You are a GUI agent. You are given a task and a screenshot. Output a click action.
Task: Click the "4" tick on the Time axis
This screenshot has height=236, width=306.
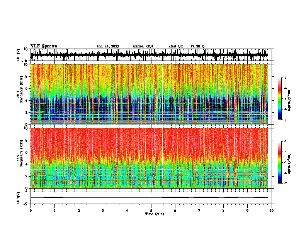click(x=127, y=211)
